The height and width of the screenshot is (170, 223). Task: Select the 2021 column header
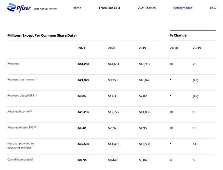pos(81,48)
